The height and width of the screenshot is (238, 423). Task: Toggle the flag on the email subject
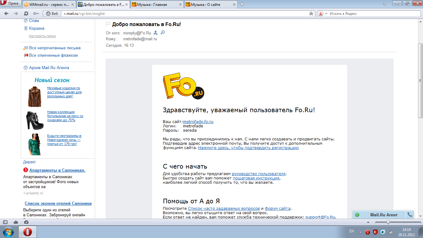click(108, 24)
